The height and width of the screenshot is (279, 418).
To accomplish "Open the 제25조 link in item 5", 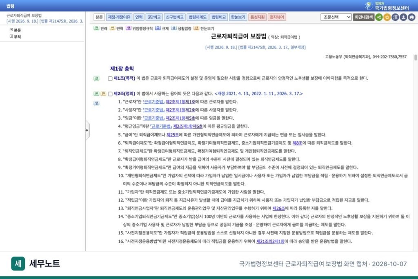I will coord(173,135).
